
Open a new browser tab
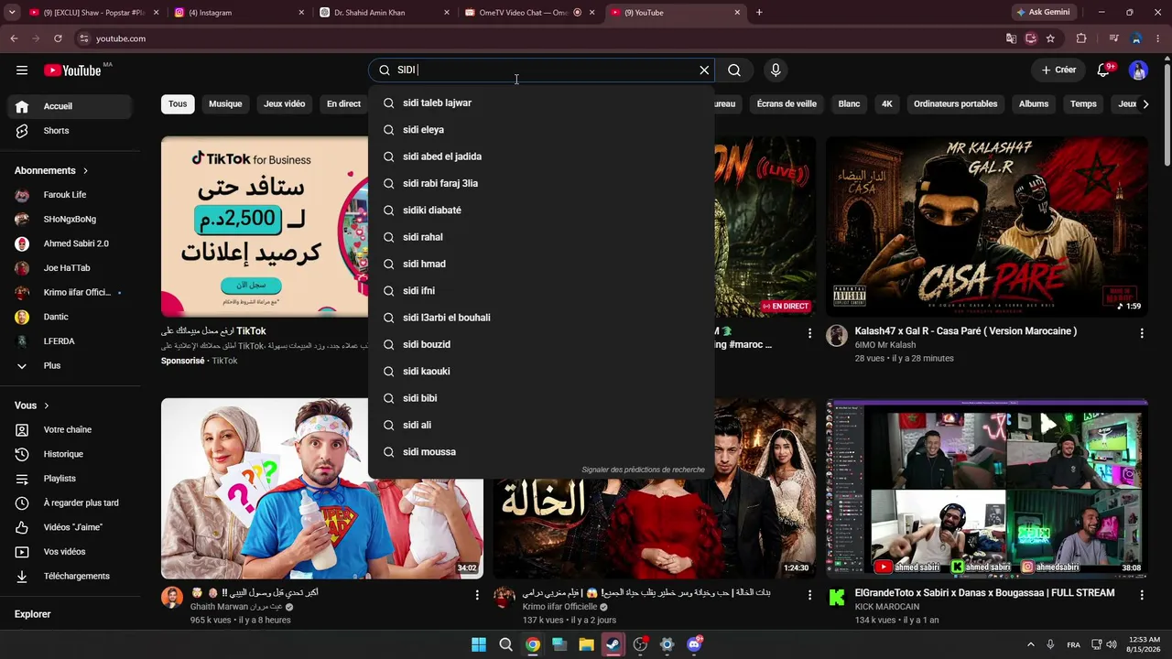(x=759, y=13)
